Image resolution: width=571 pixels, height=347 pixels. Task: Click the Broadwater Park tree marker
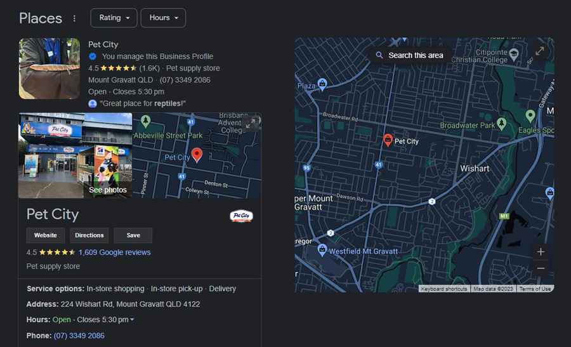pos(501,124)
